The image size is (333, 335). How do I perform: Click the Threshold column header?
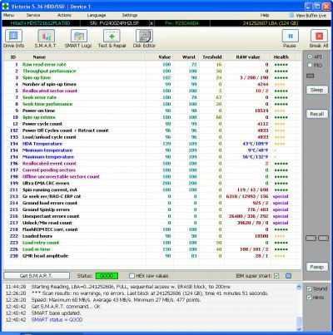[212, 57]
